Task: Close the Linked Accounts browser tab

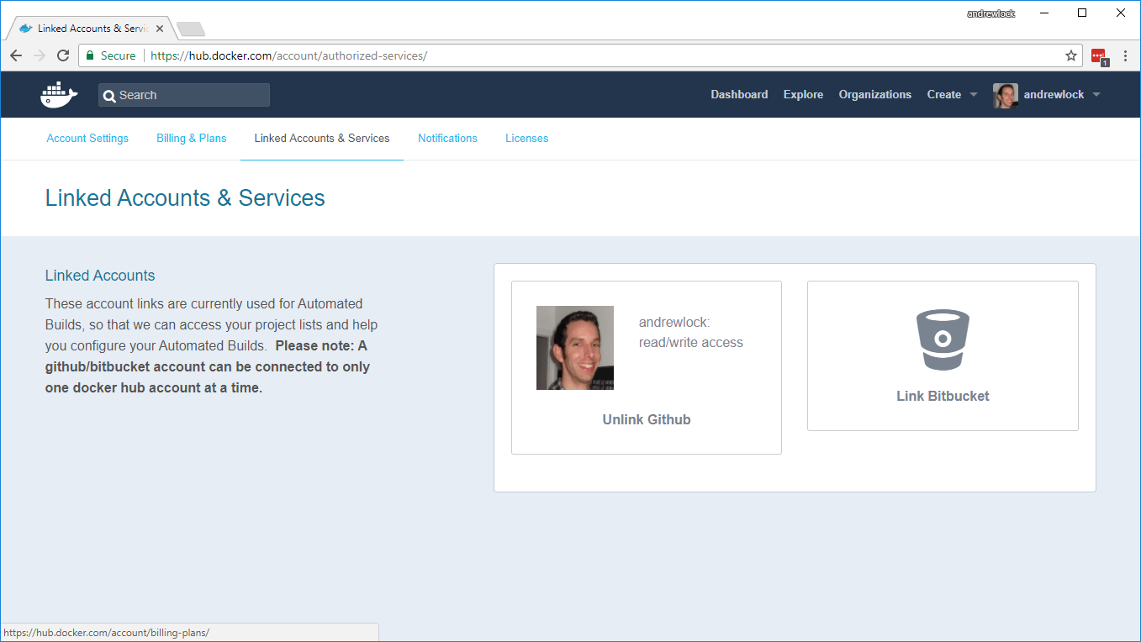Action: (x=160, y=29)
